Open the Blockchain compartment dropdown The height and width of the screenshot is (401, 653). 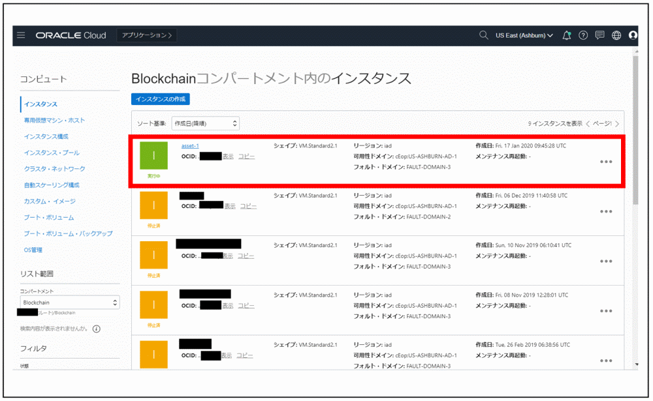(x=70, y=303)
